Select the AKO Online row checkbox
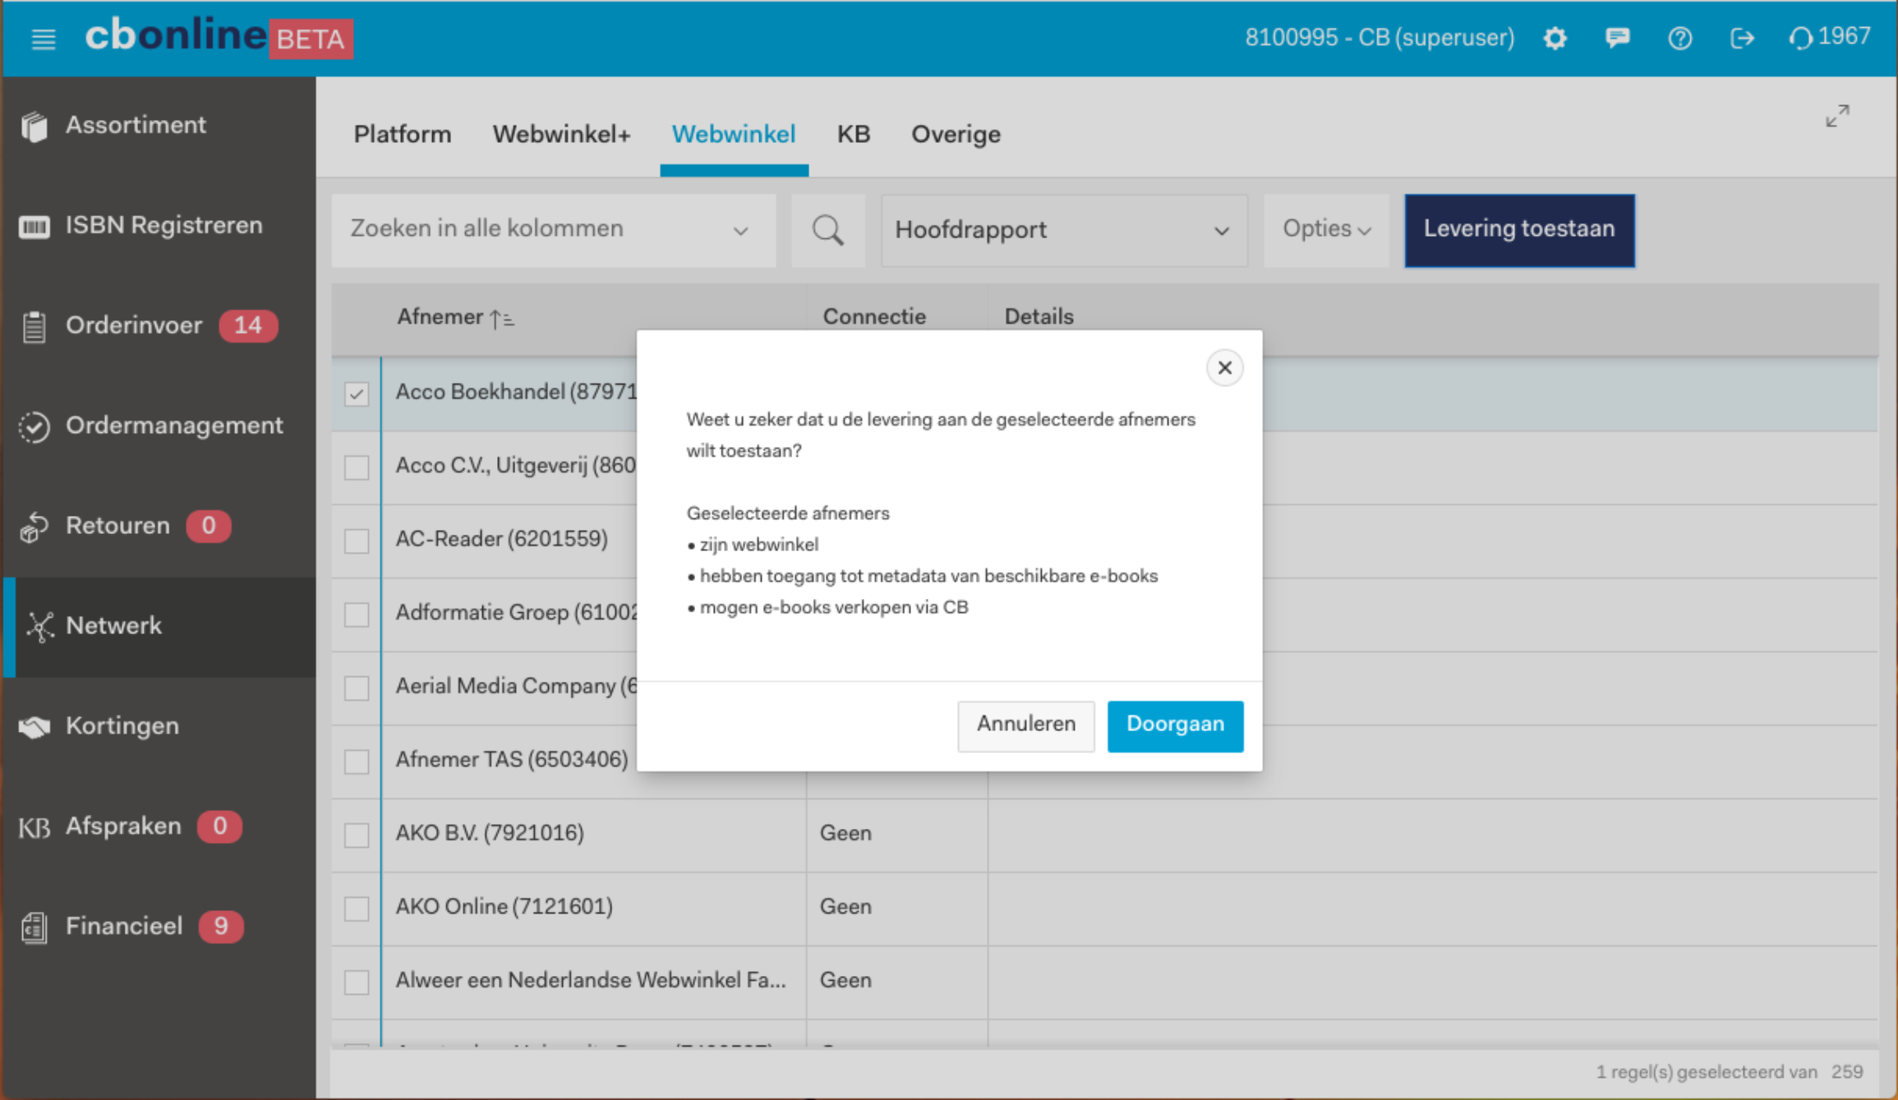1898x1100 pixels. click(x=357, y=908)
